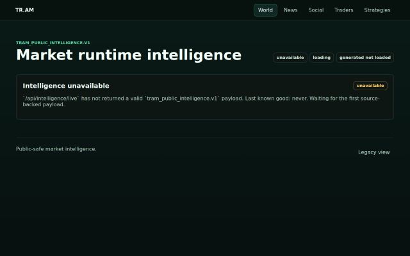Go to the Social tab

coord(316,10)
